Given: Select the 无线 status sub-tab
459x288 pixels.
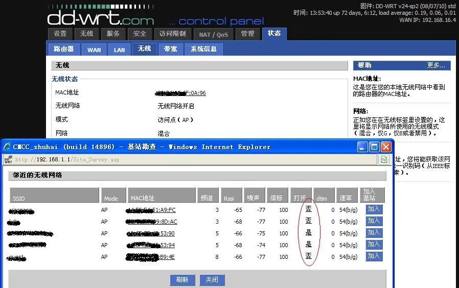Looking at the screenshot, I should click(x=144, y=49).
